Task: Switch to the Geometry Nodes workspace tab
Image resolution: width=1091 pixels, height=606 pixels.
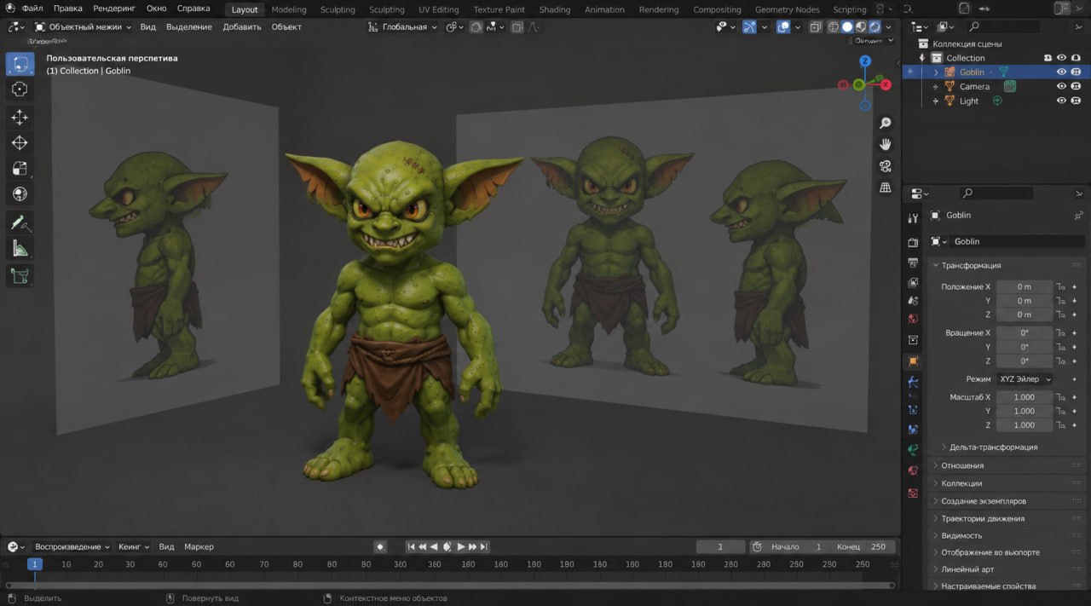Action: [787, 9]
